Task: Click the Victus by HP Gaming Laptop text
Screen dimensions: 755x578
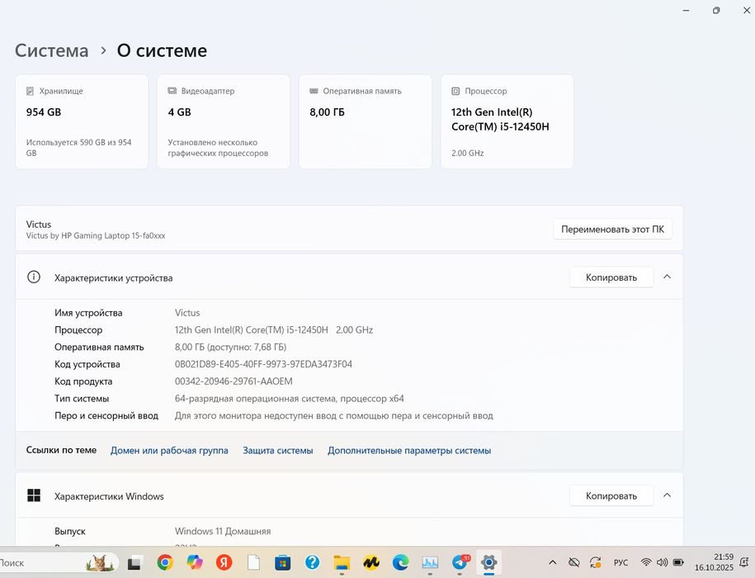Action: [96, 235]
